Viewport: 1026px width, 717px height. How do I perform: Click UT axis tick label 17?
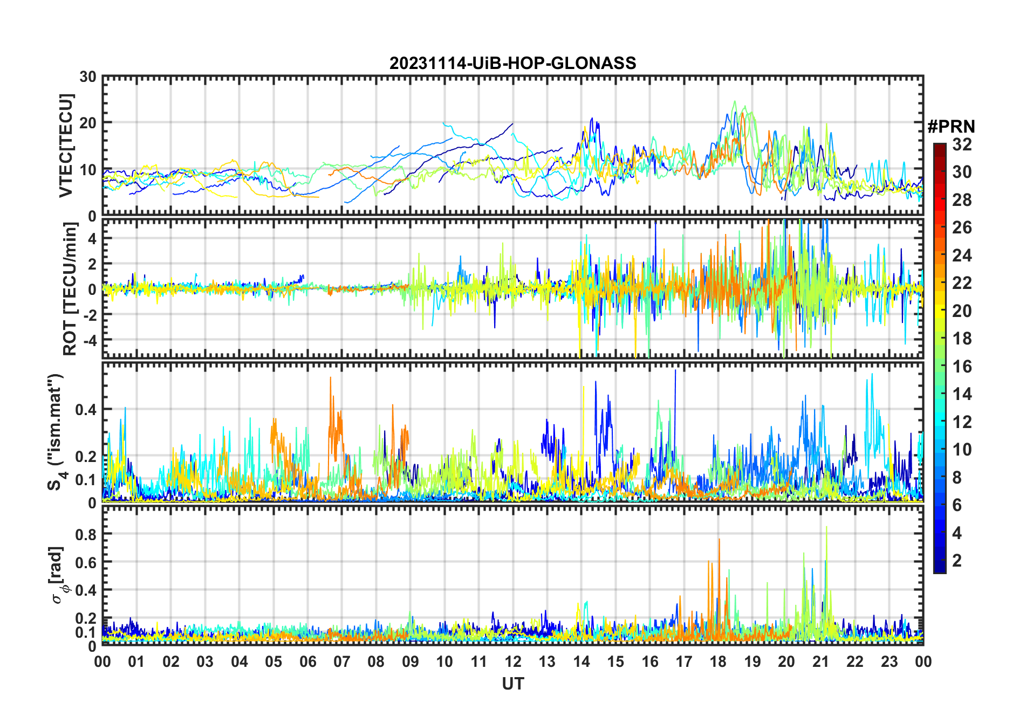click(x=684, y=661)
